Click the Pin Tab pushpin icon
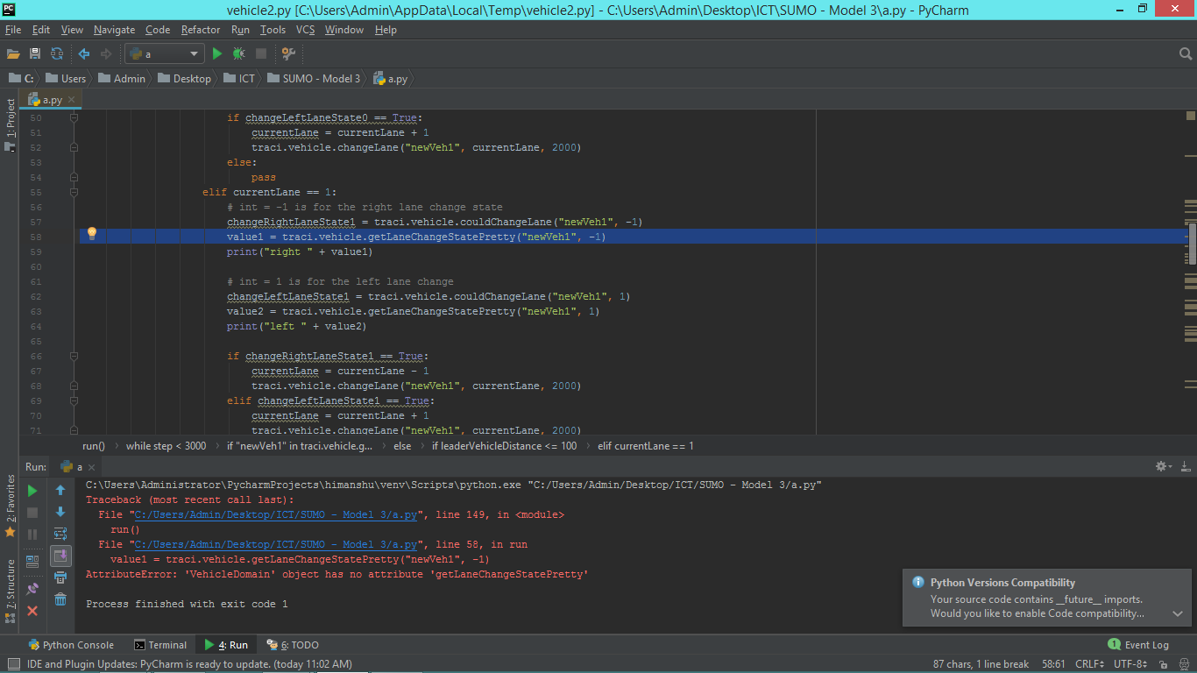This screenshot has height=673, width=1197. click(x=32, y=590)
